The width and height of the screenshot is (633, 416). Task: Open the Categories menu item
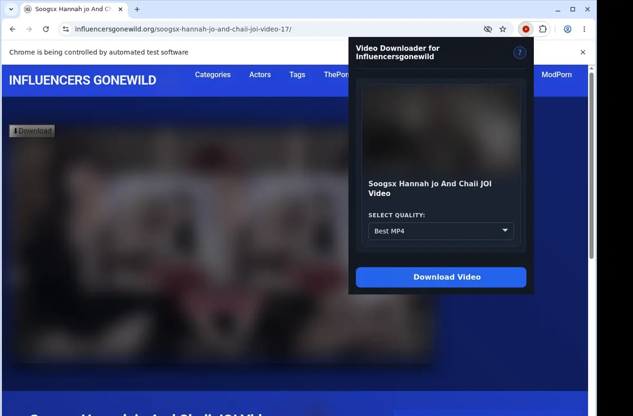tap(213, 75)
